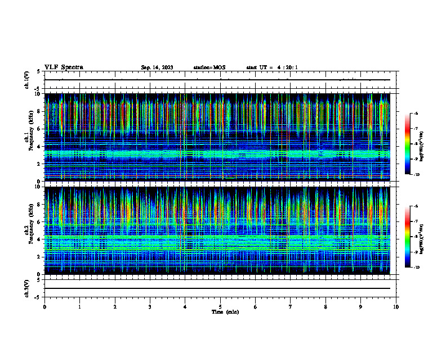Click time axis tick label '3'

[x=150, y=307]
